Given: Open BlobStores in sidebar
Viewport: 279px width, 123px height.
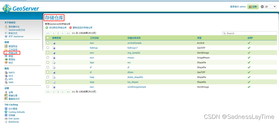Looking at the screenshot, I should 14,122.
